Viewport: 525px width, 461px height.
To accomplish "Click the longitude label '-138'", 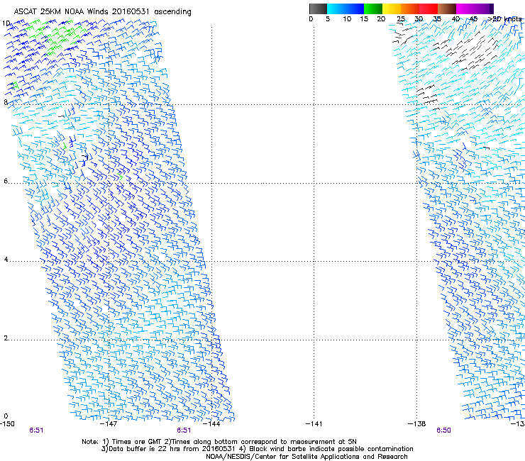I will click(417, 424).
